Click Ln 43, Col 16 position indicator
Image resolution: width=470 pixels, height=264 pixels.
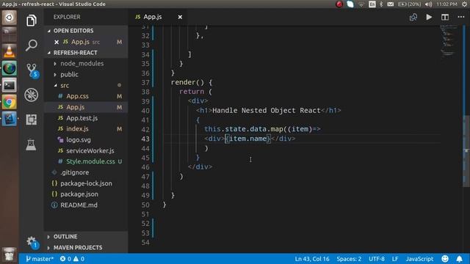click(311, 259)
